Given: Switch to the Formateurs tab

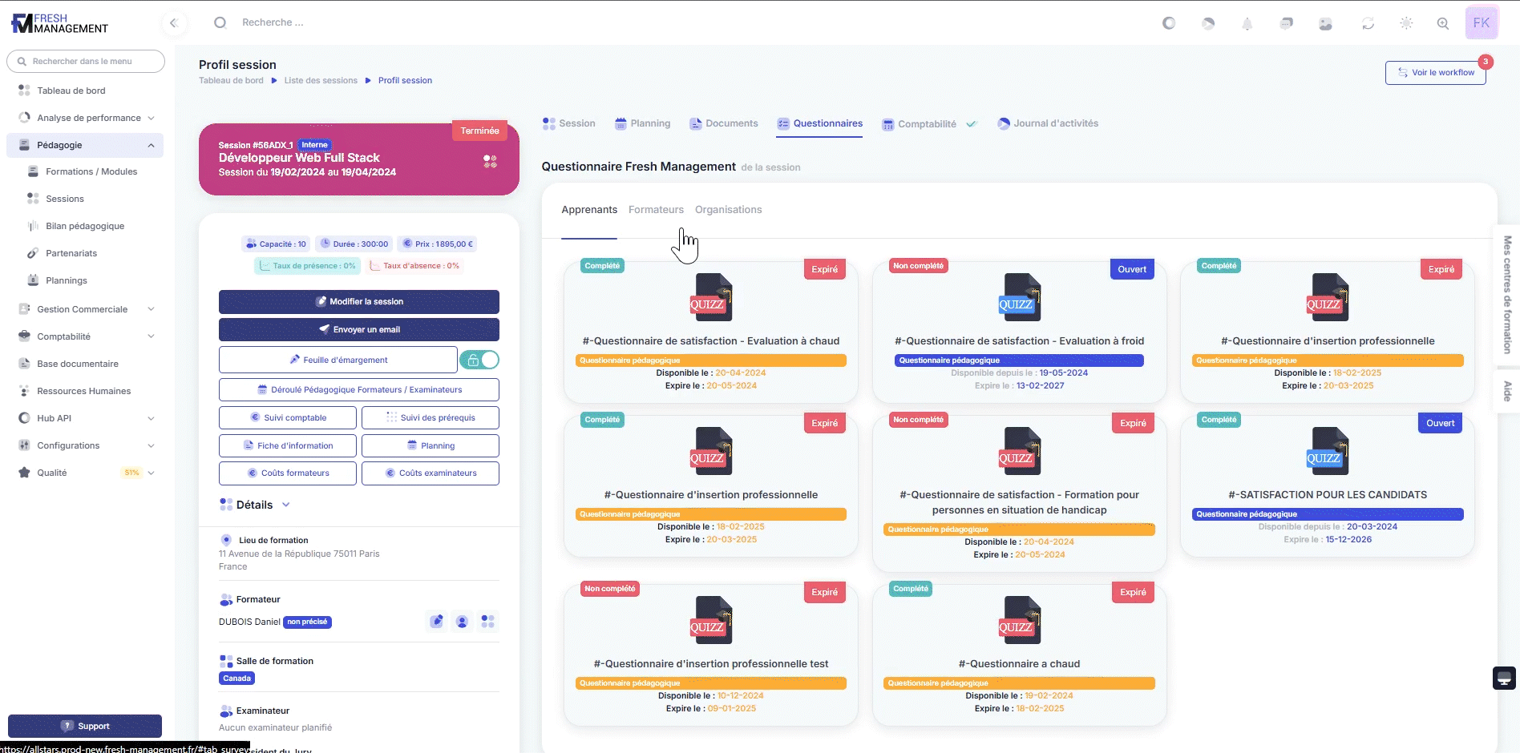Looking at the screenshot, I should (x=656, y=210).
